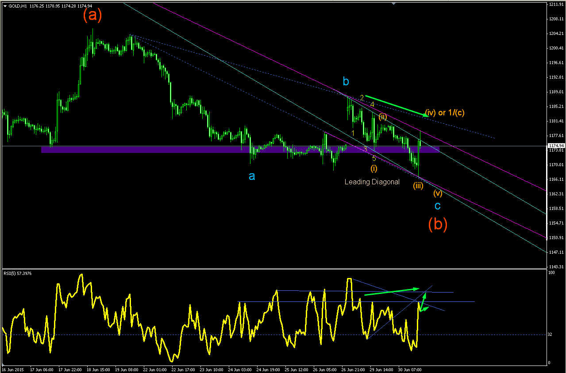Click the 32 level marker on RSI scale
Screen dimensions: 566x373
click(x=550, y=335)
